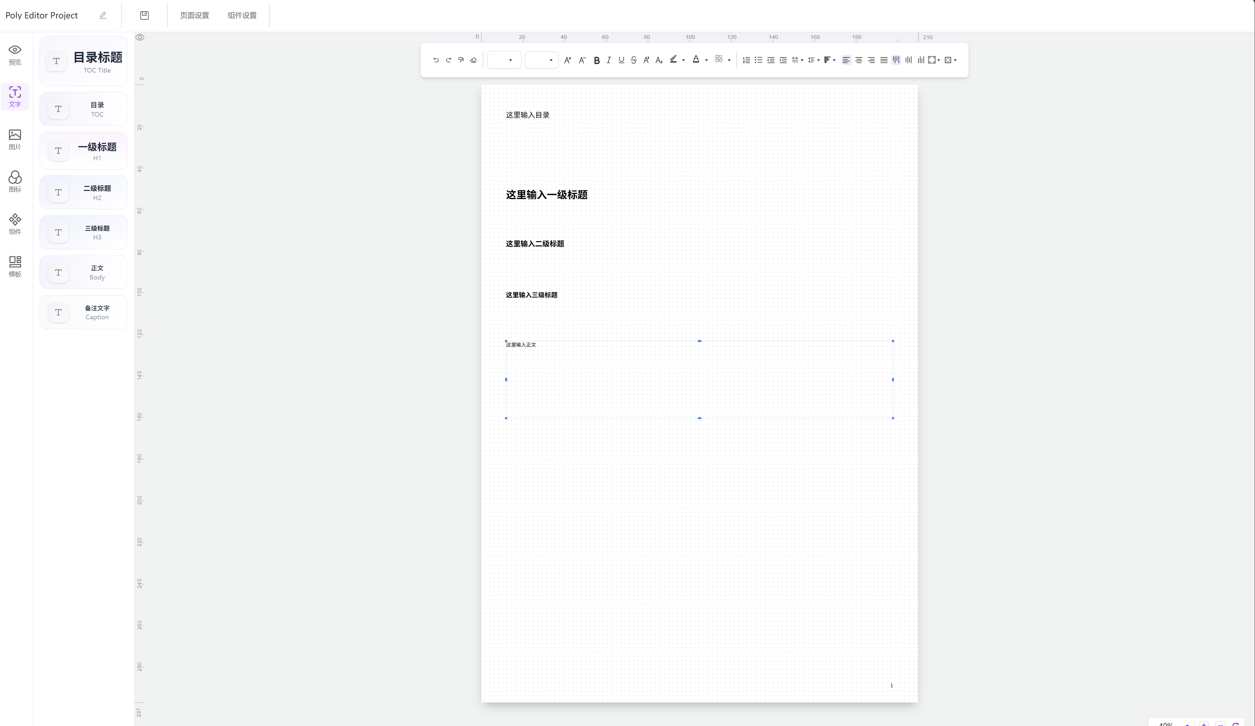This screenshot has width=1255, height=726.
Task: Open the font family dropdown
Action: click(504, 60)
